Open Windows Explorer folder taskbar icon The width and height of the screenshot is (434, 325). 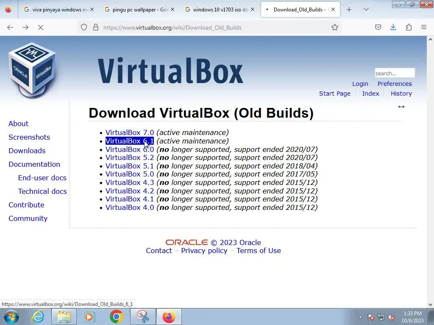point(64,317)
